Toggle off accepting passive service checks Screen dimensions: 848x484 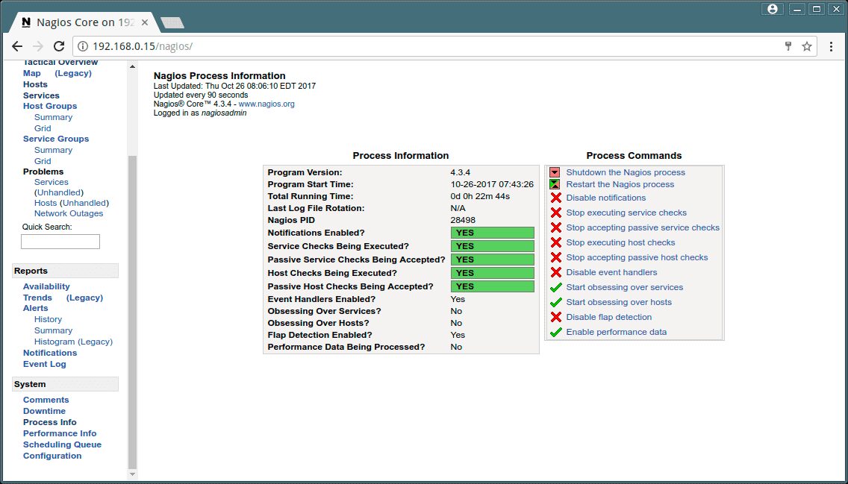pos(553,227)
